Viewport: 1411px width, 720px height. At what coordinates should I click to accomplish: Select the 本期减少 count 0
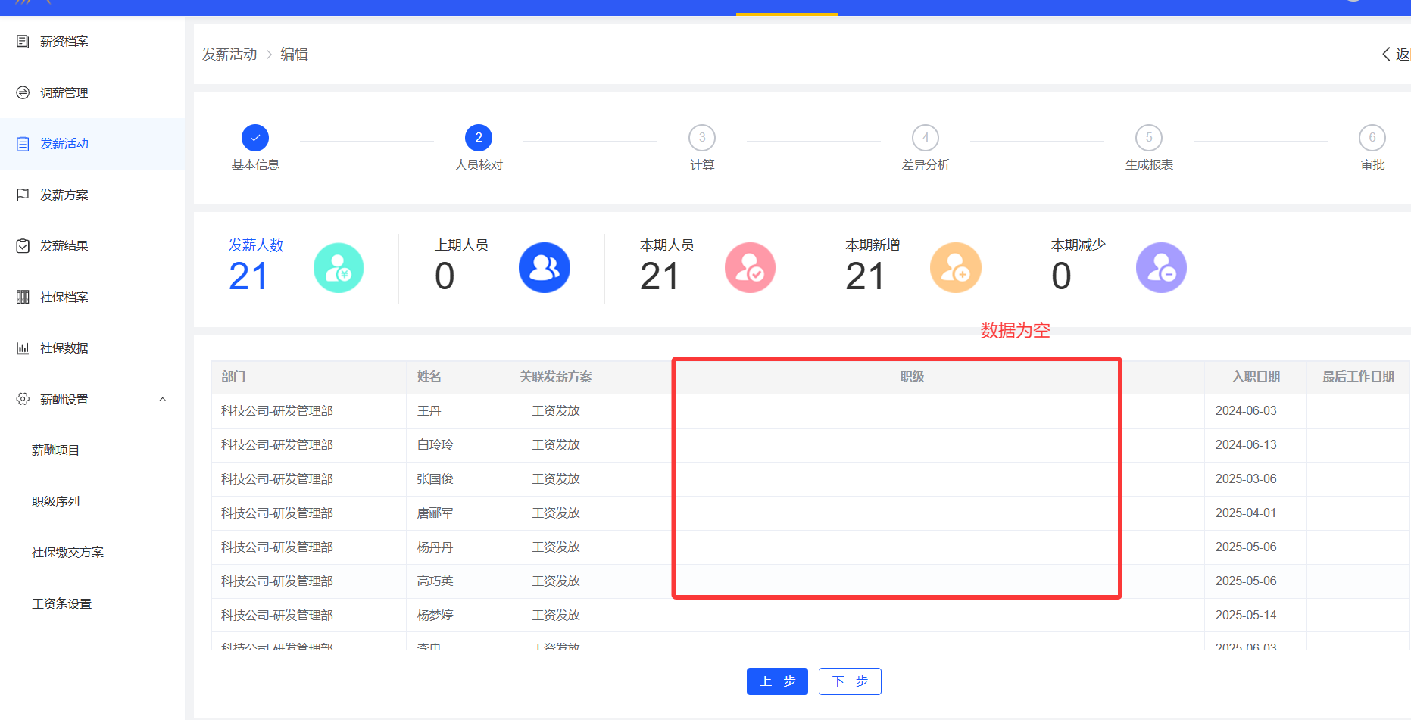(x=1061, y=276)
